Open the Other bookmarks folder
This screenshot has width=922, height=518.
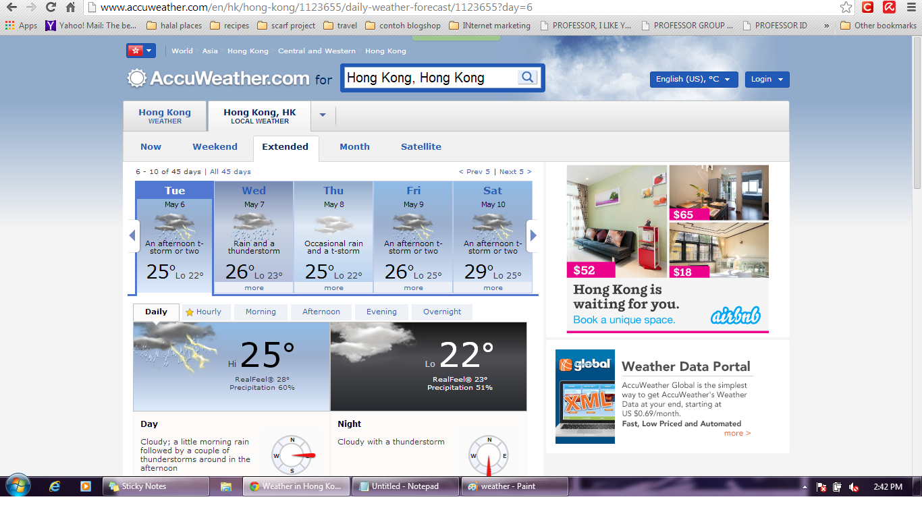tap(879, 26)
